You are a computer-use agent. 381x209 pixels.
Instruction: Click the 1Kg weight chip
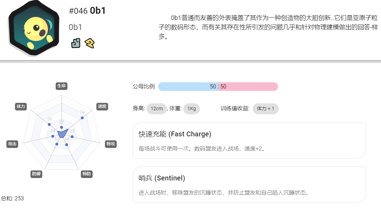[x=192, y=108]
